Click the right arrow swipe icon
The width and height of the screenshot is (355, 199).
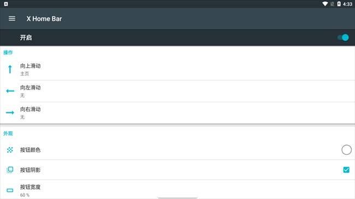(x=10, y=113)
